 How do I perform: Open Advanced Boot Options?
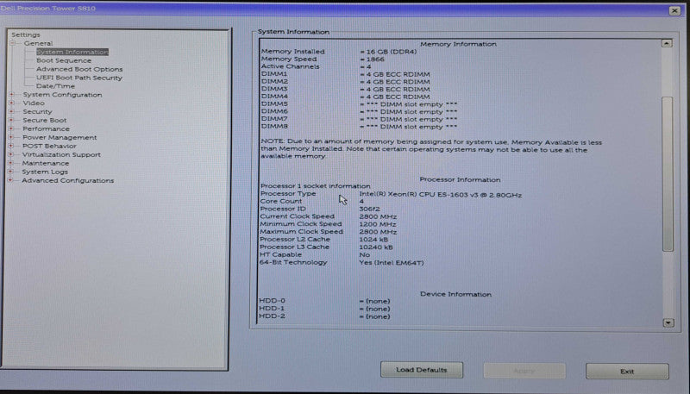click(79, 69)
